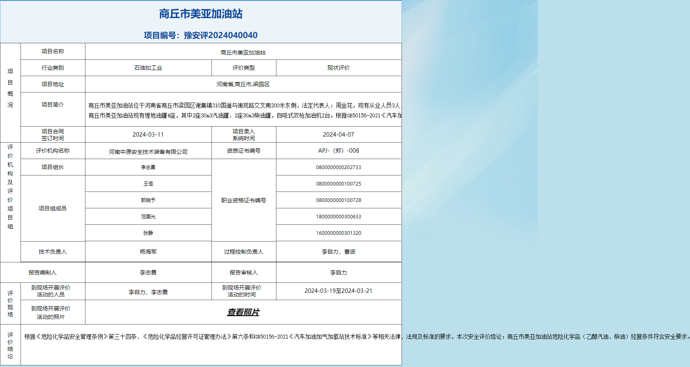The image size is (690, 367).
Task: Click the 项目组成员 label
Action: click(x=53, y=208)
